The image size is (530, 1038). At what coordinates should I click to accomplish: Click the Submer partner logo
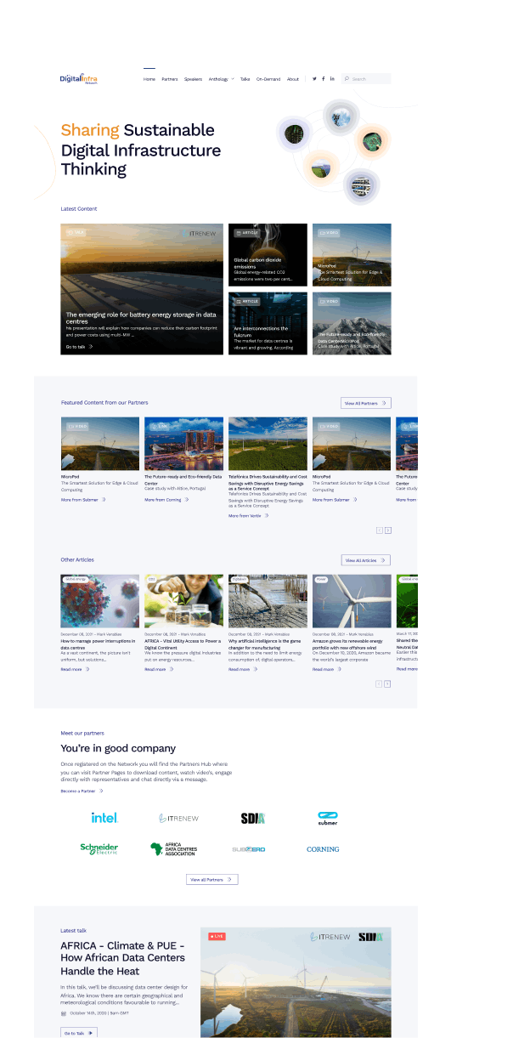(x=328, y=819)
